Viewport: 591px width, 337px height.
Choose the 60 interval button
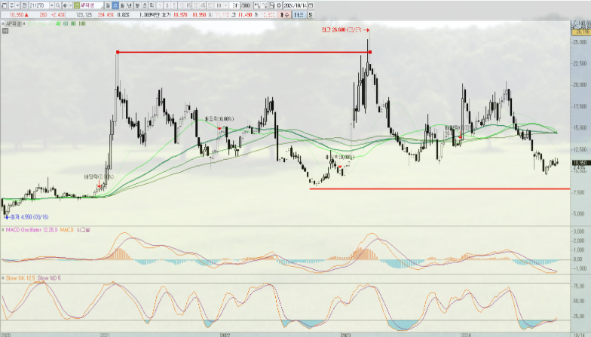click(210, 6)
